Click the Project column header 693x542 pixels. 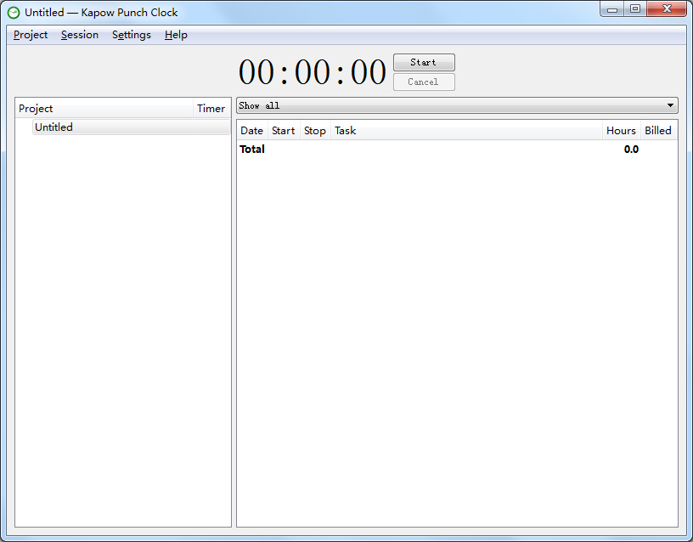(104, 109)
